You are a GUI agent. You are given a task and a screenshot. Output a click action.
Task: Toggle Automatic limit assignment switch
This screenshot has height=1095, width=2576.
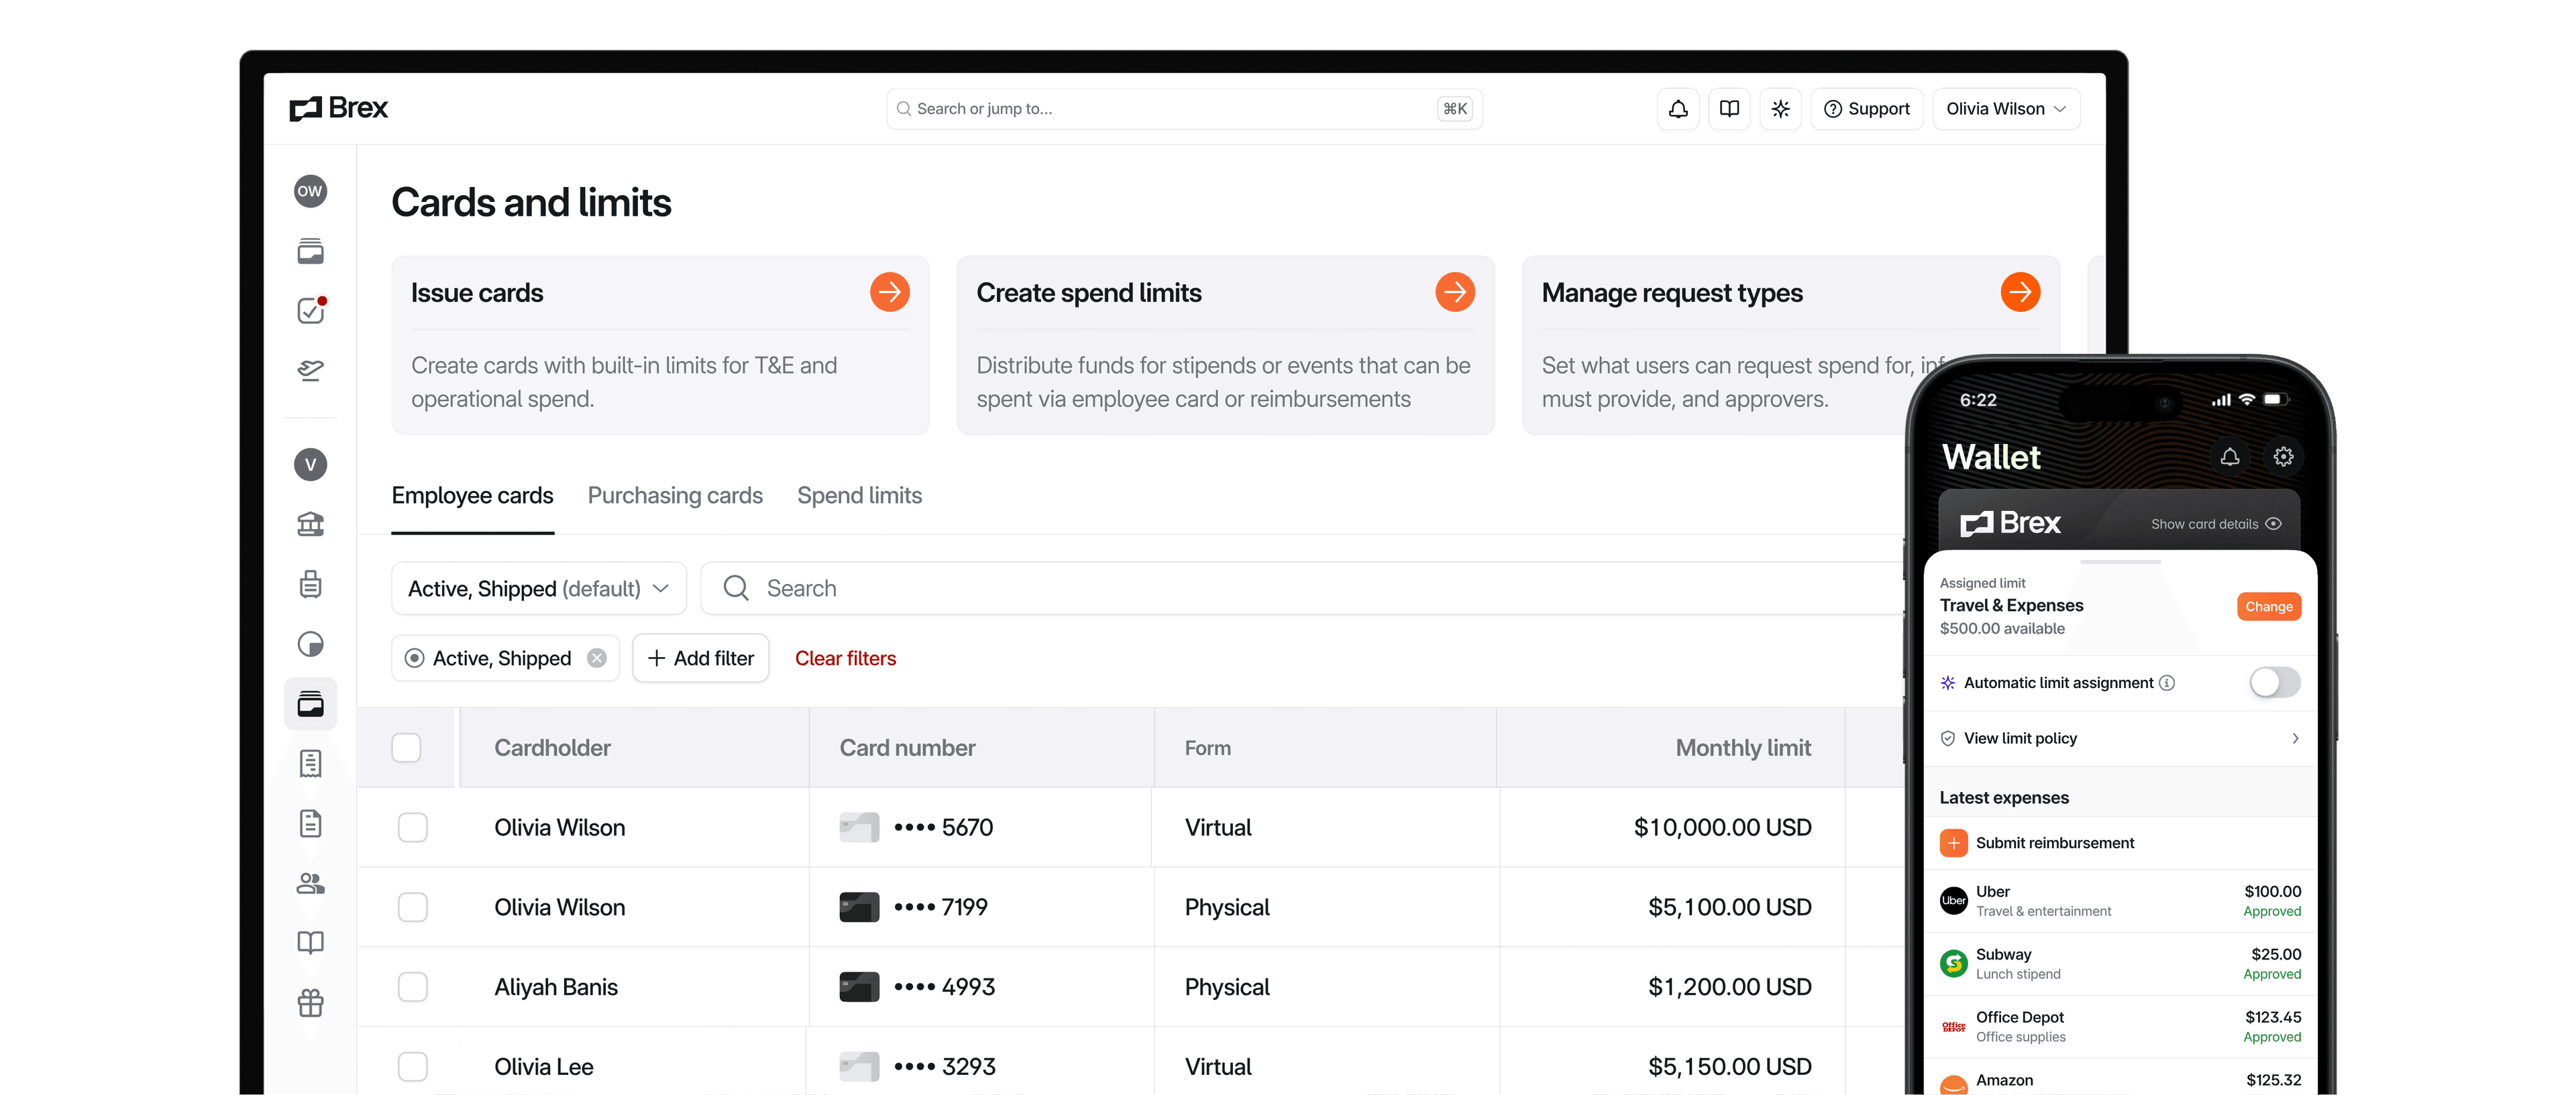(2274, 683)
